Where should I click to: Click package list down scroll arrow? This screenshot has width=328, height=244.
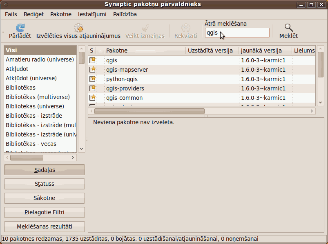(x=321, y=102)
